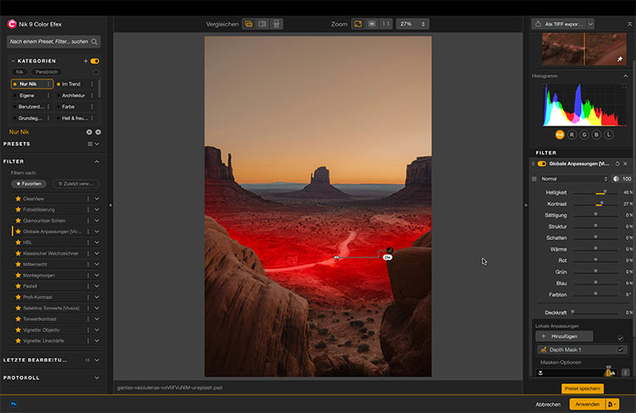Reset the Globale Anpassungen filter

(x=616, y=163)
